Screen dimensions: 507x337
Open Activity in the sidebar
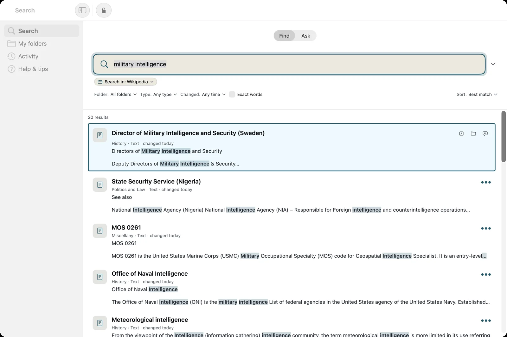(x=42, y=56)
